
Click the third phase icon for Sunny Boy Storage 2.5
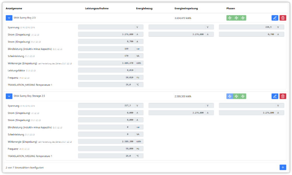click(x=243, y=96)
